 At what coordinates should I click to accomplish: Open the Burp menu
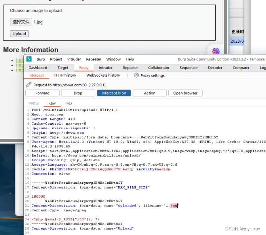(41, 59)
